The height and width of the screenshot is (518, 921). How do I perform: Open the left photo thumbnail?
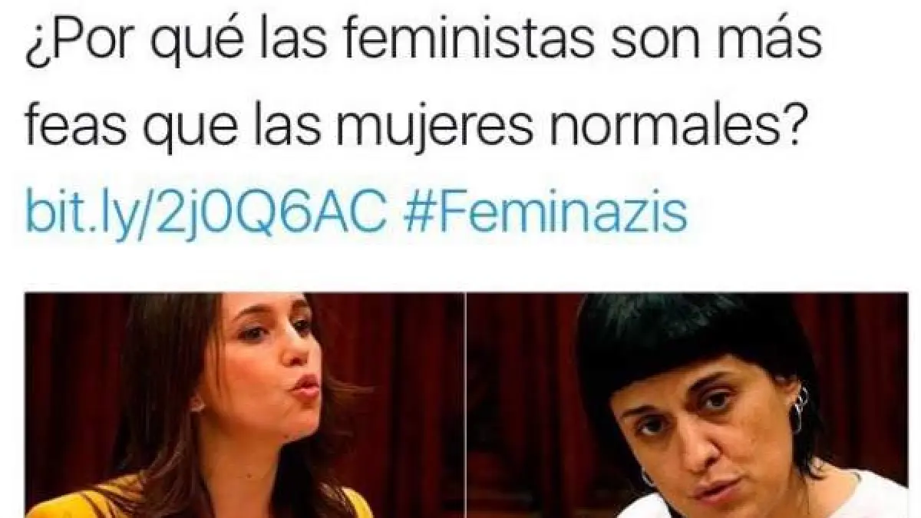(x=245, y=405)
